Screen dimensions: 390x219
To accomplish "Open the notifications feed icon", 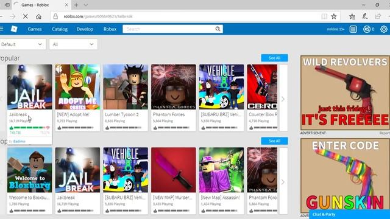I will 353,29.
